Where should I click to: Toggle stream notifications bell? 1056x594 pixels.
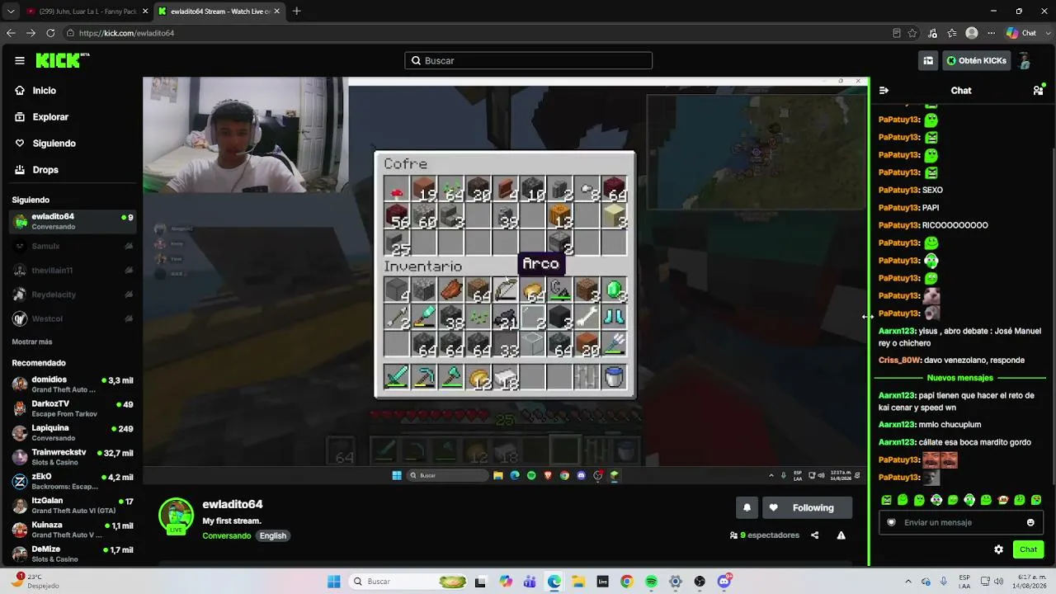click(x=747, y=508)
